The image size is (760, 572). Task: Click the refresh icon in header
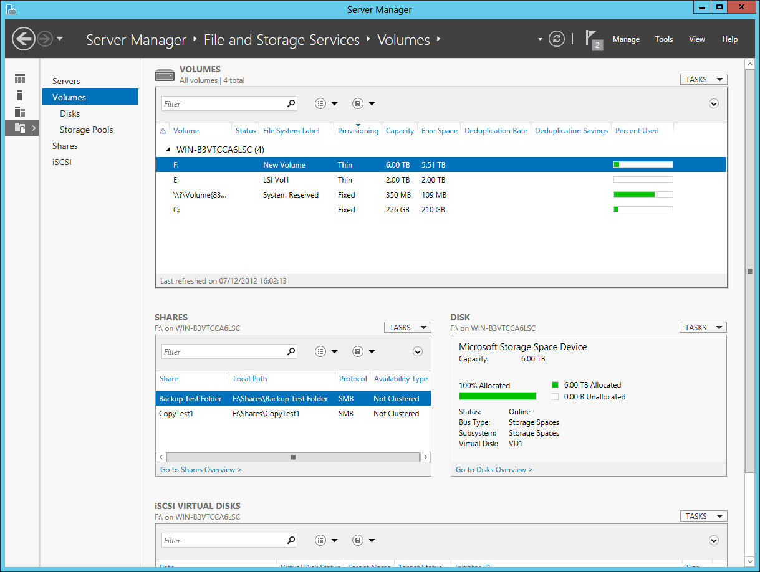[x=556, y=39]
